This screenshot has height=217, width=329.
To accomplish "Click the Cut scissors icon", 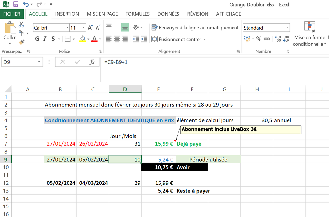I will (21, 25).
